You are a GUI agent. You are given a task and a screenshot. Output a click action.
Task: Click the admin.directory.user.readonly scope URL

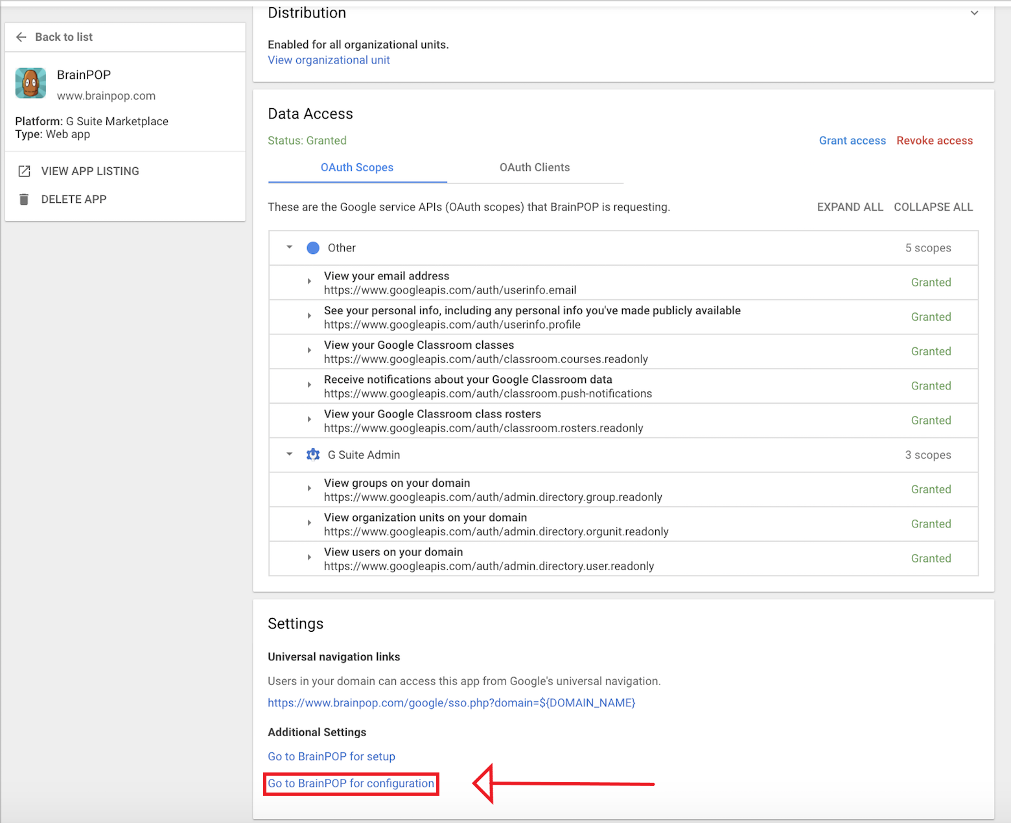click(489, 566)
